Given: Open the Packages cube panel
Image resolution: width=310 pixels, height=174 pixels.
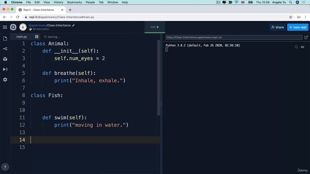Looking at the screenshot, I should (5, 59).
